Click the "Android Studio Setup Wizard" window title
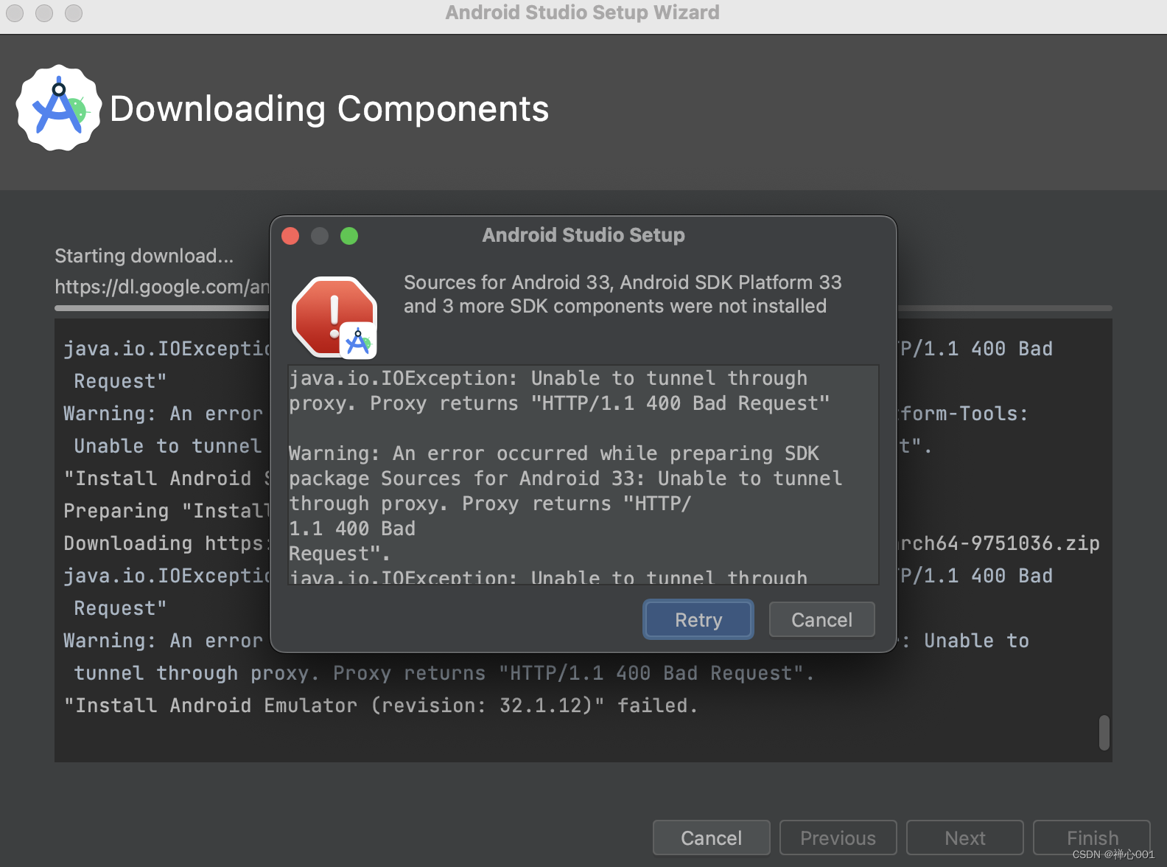The width and height of the screenshot is (1167, 867). coord(582,13)
